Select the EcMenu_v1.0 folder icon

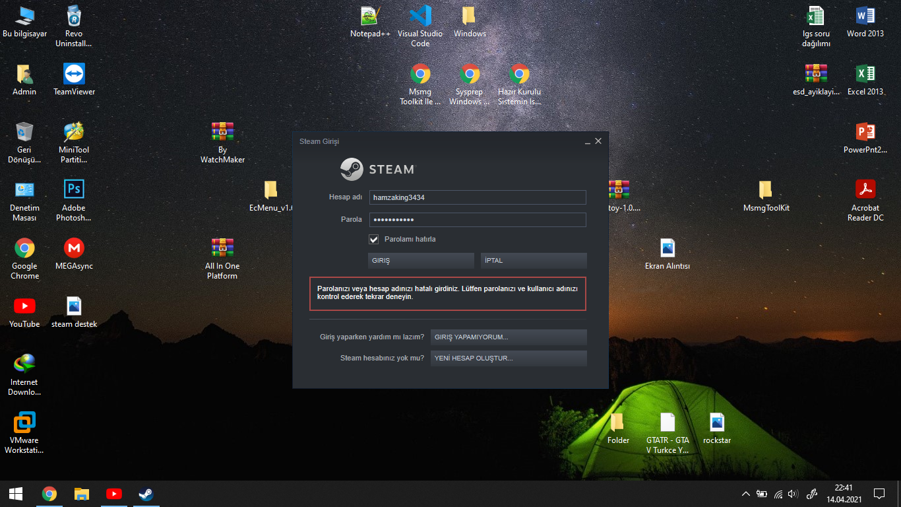tap(270, 196)
